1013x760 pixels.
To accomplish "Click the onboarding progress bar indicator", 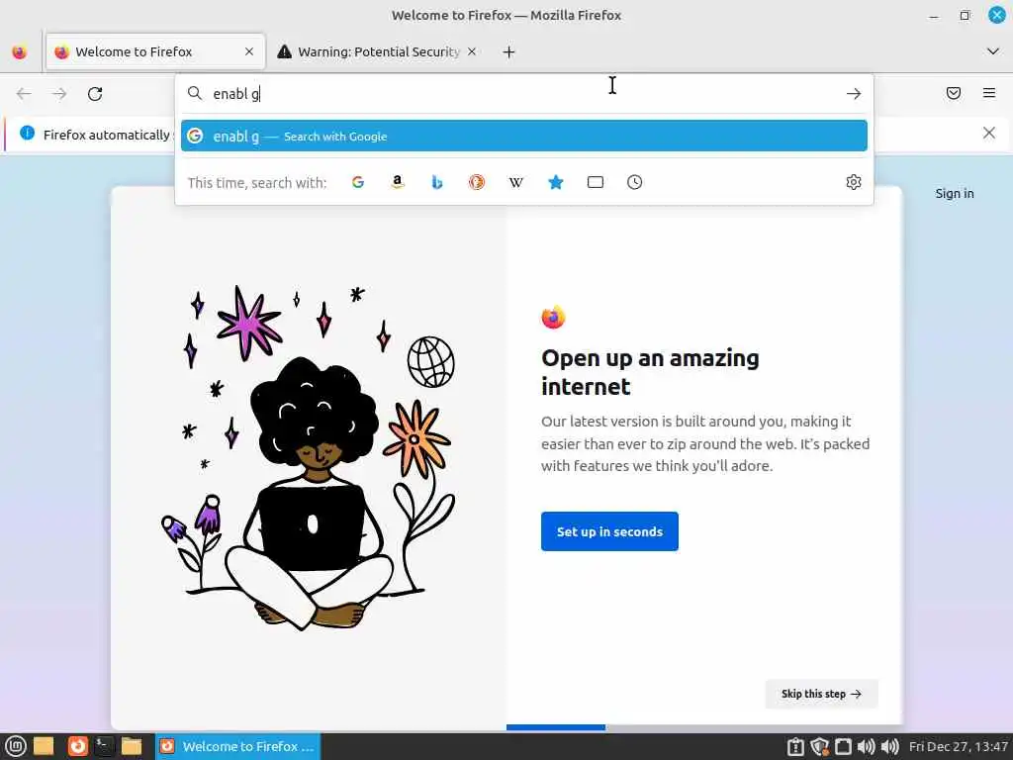I will point(556,727).
